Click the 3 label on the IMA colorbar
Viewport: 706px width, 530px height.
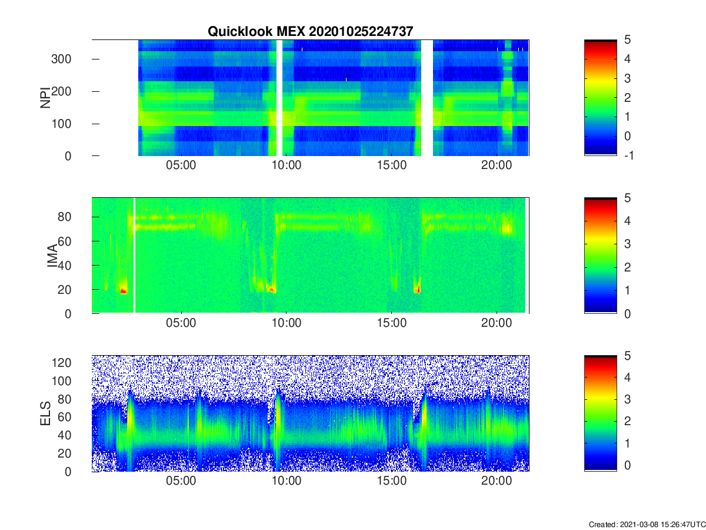pyautogui.click(x=628, y=244)
